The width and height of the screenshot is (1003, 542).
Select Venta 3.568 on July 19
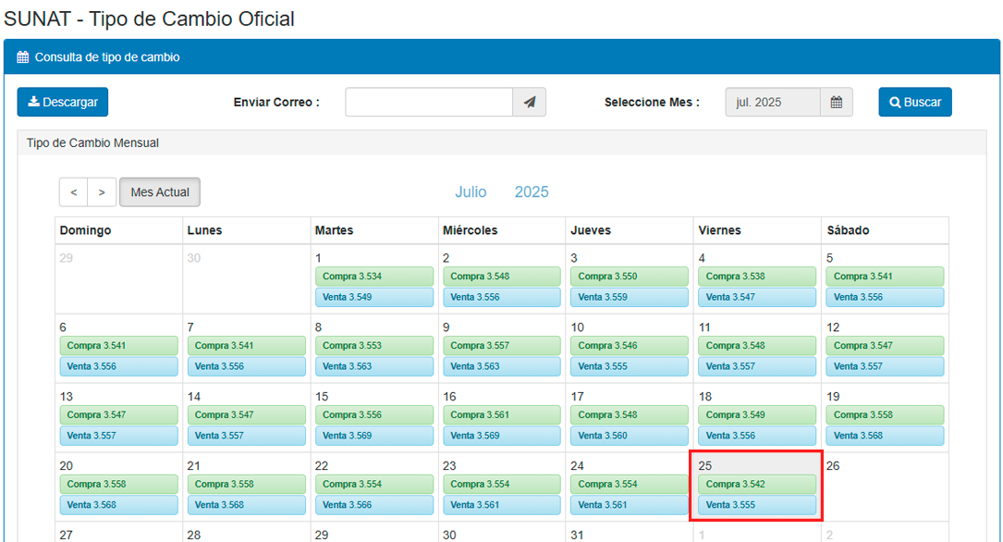[x=885, y=435]
